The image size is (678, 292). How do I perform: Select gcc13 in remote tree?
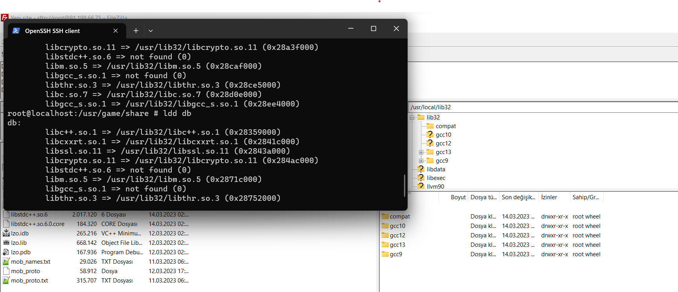[x=443, y=152]
